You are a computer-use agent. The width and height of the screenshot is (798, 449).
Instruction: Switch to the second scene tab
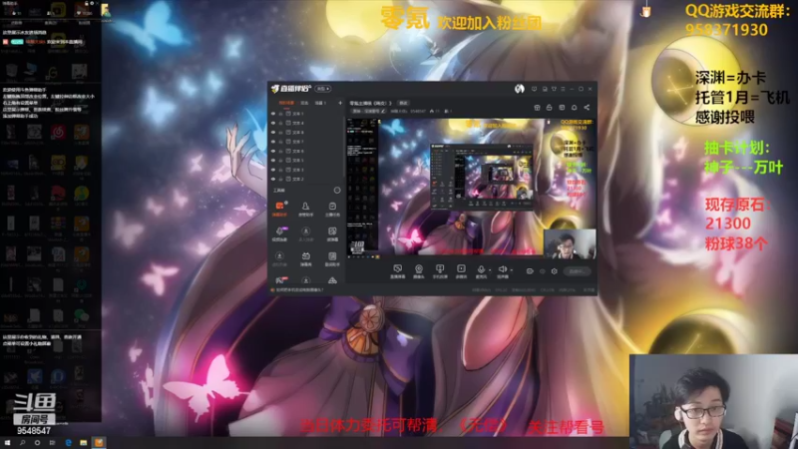pyautogui.click(x=304, y=103)
